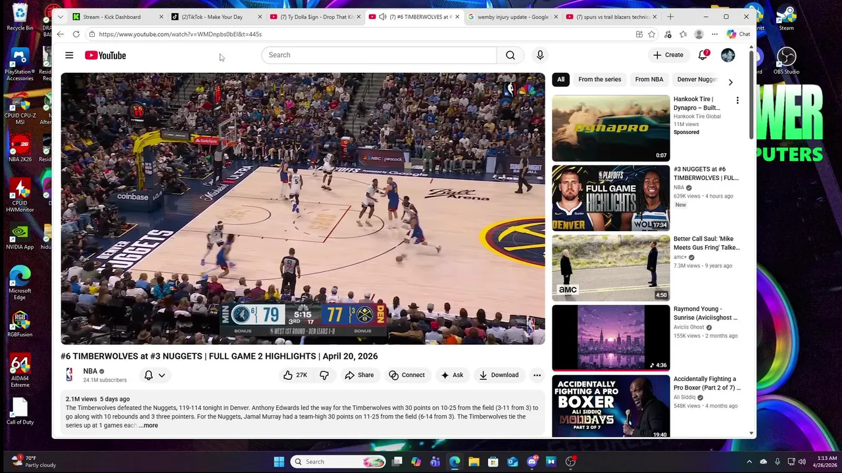Open Recycle Bin on desktop

[x=20, y=16]
